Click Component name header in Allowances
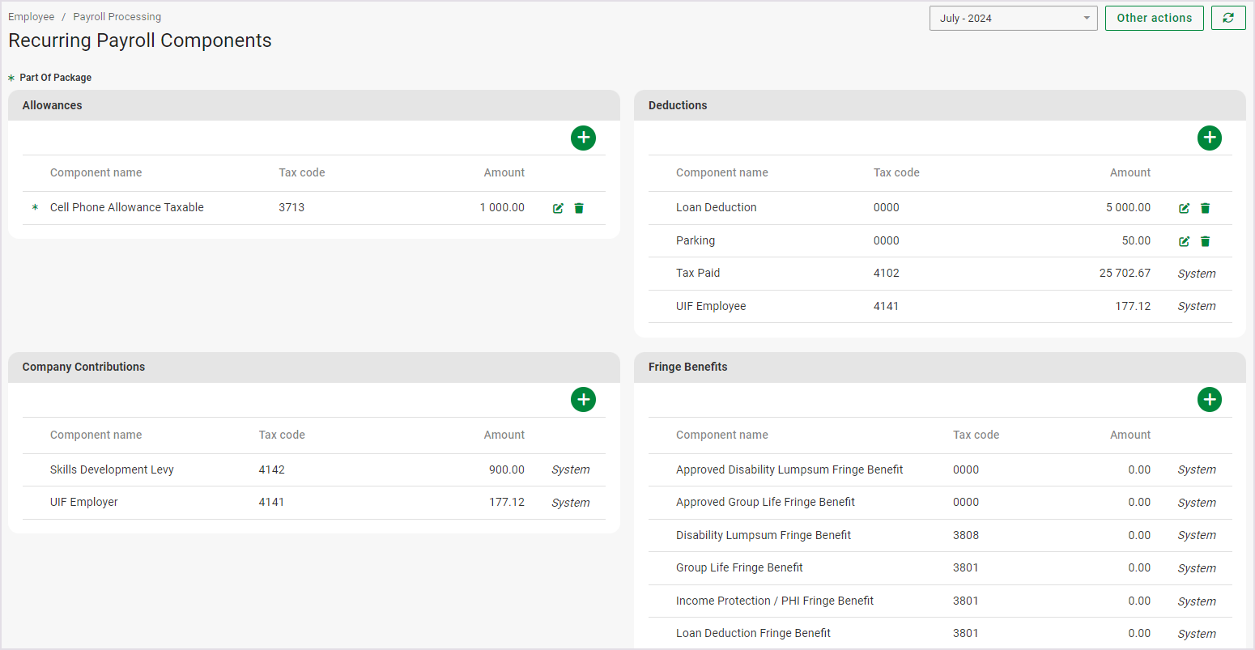This screenshot has width=1255, height=650. click(x=96, y=172)
